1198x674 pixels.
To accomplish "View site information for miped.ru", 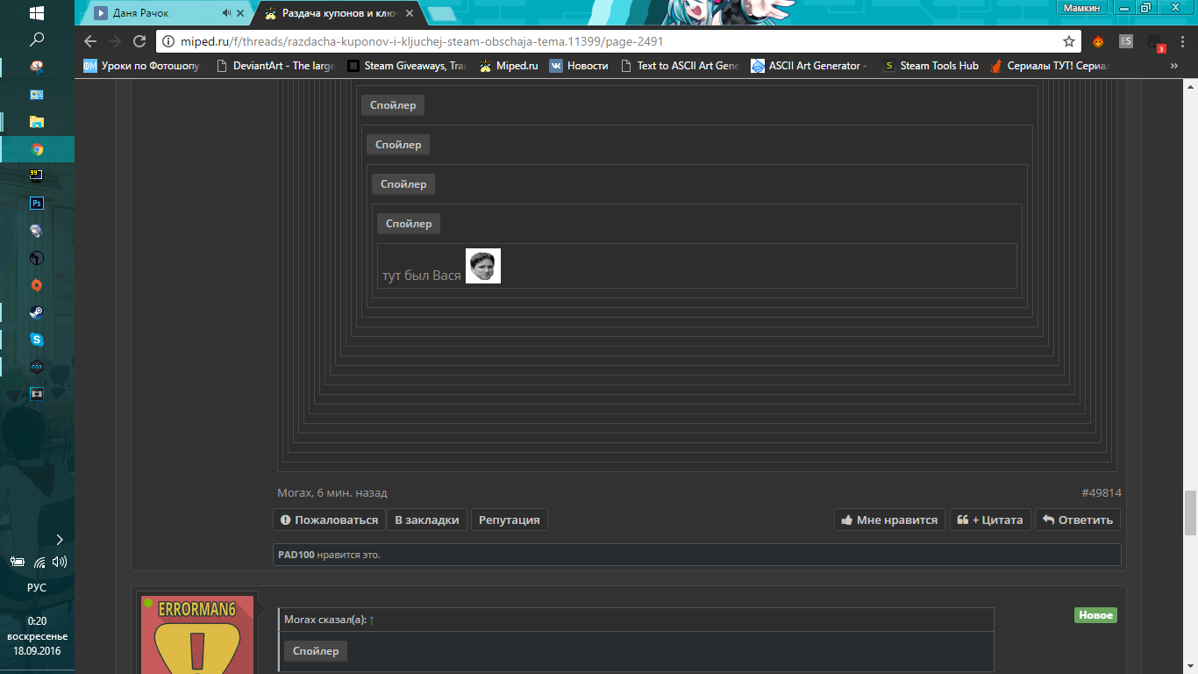I will 169,41.
